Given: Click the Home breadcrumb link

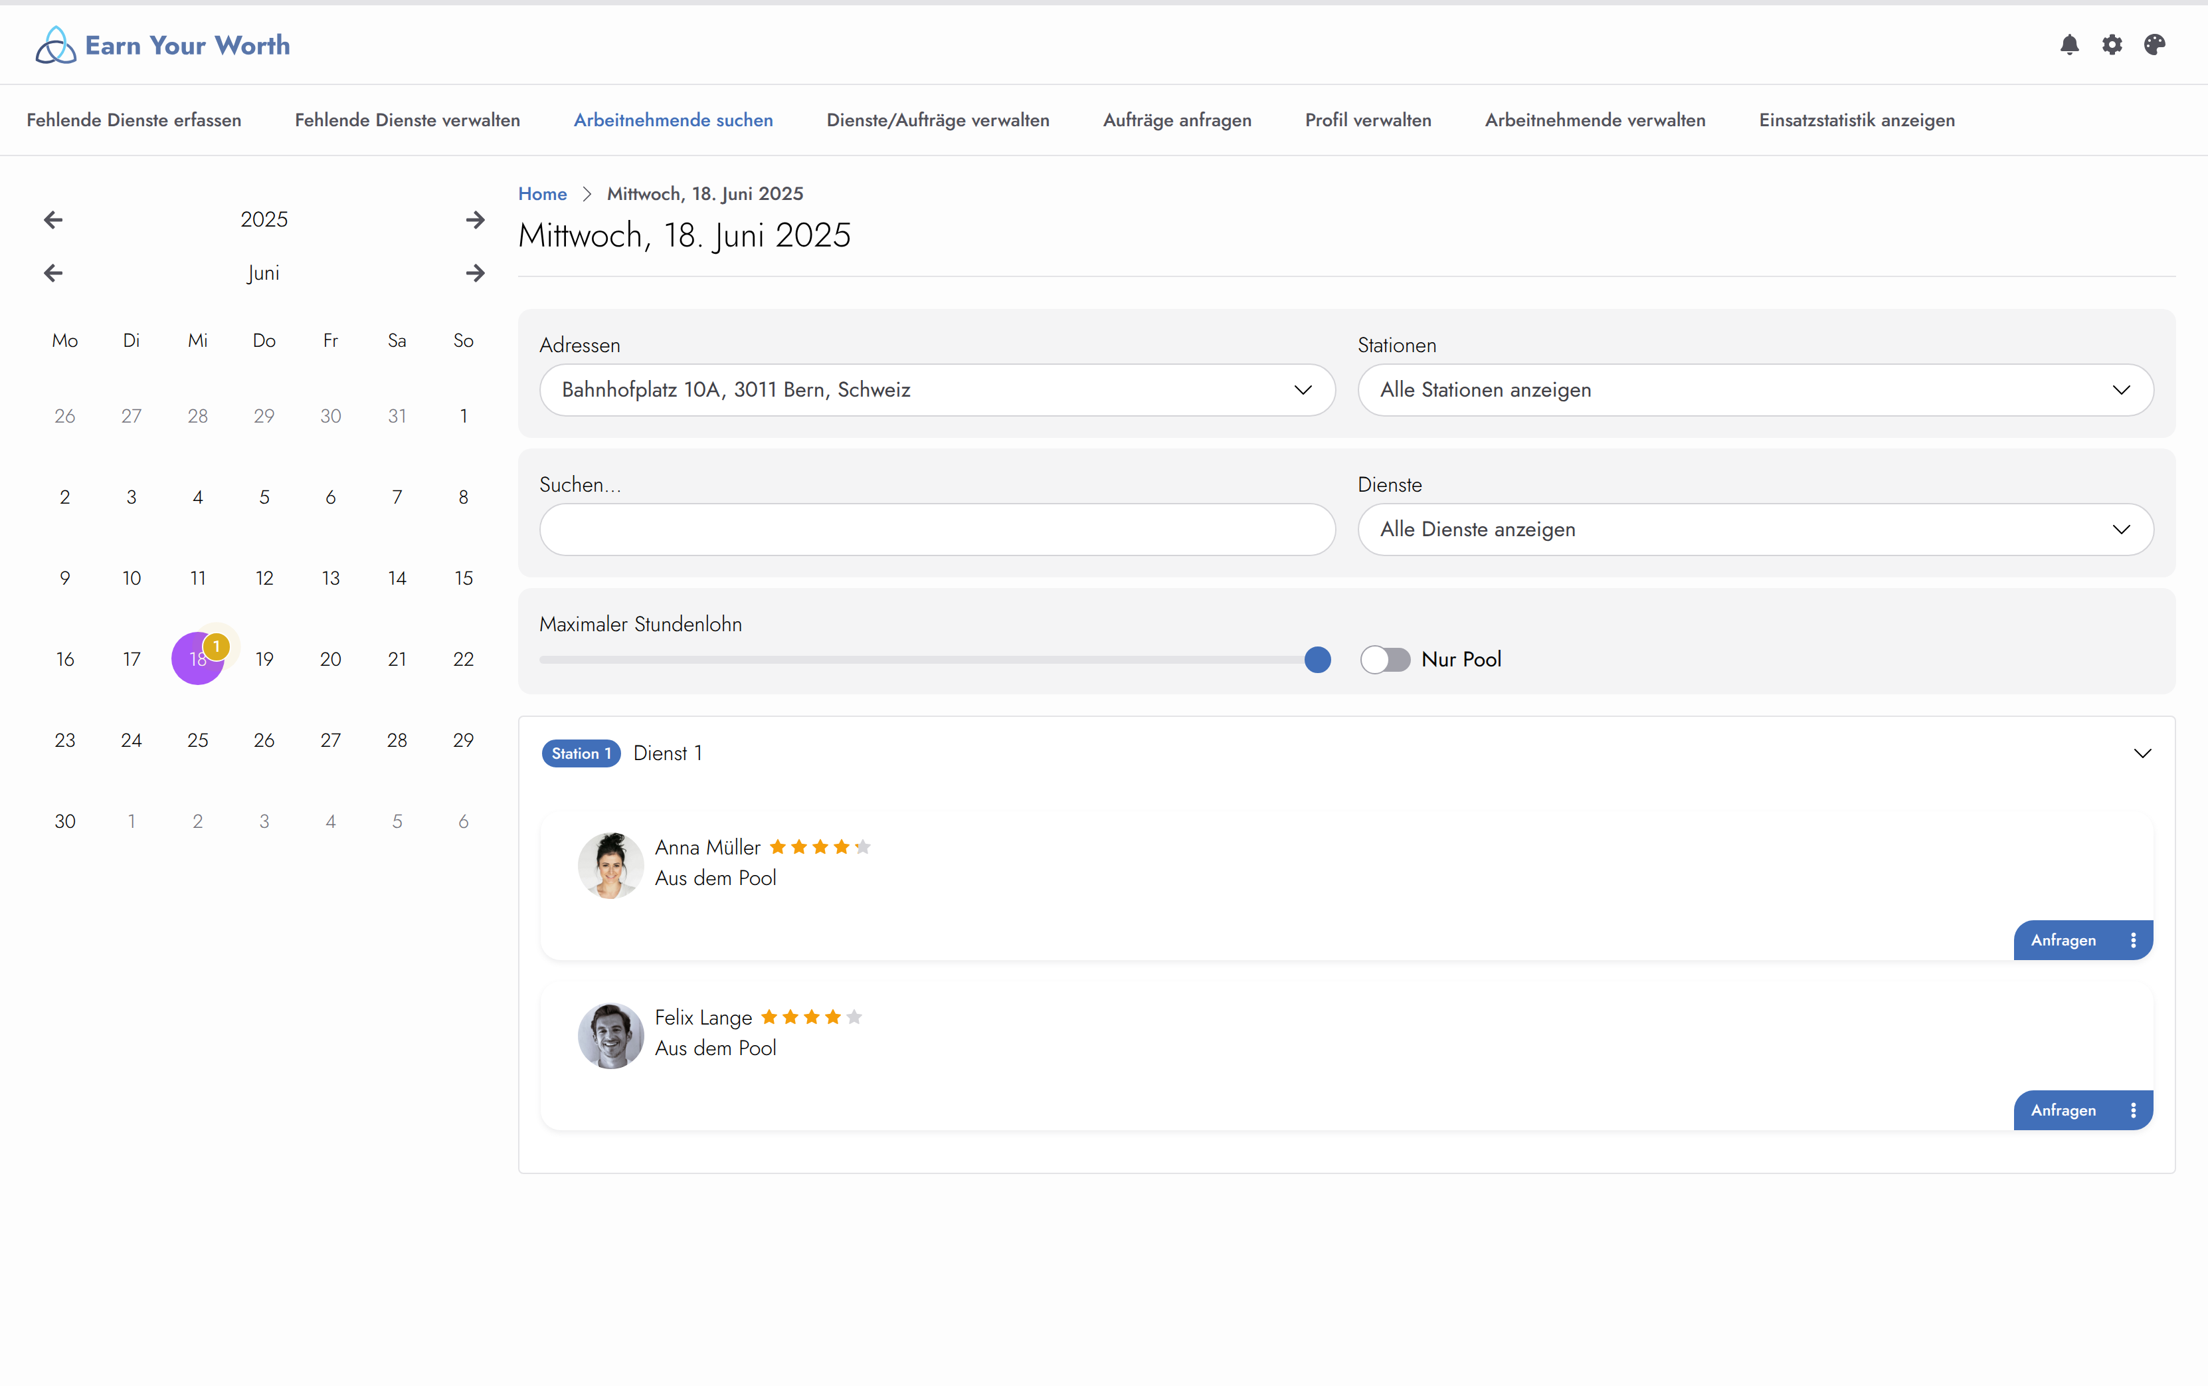Looking at the screenshot, I should click(x=543, y=194).
